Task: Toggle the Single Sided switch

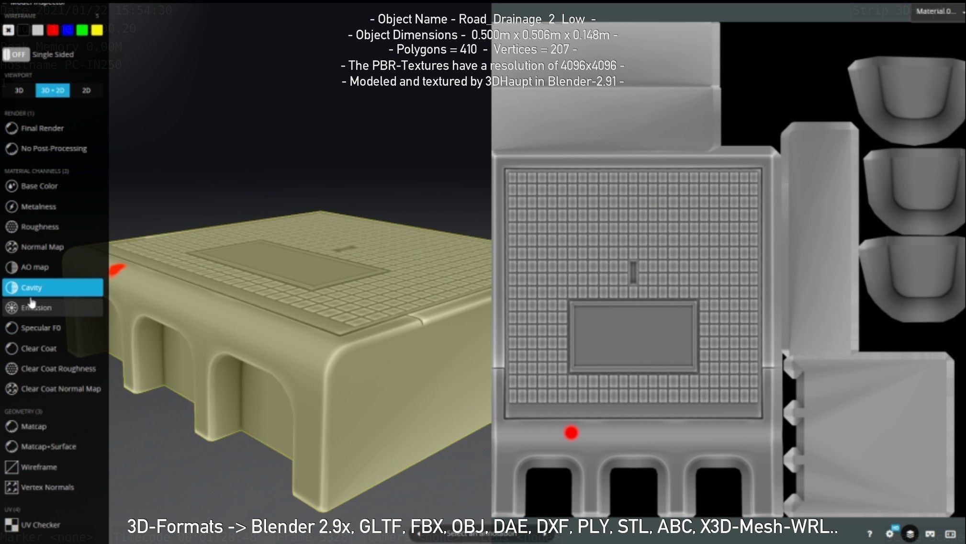Action: point(16,55)
